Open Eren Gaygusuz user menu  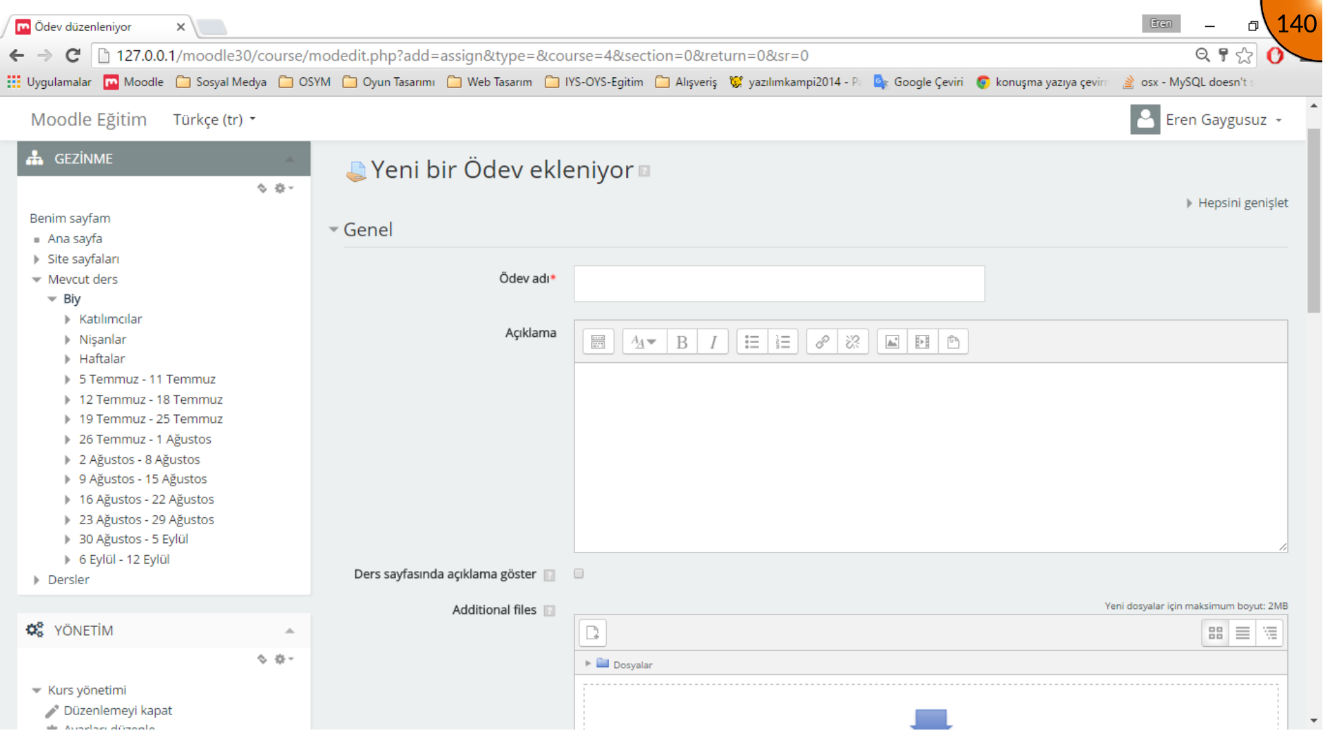pyautogui.click(x=1207, y=119)
